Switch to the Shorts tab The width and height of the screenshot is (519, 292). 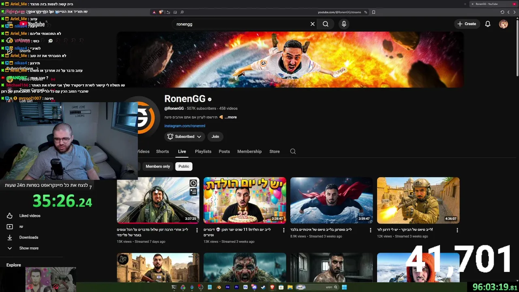coord(162,151)
